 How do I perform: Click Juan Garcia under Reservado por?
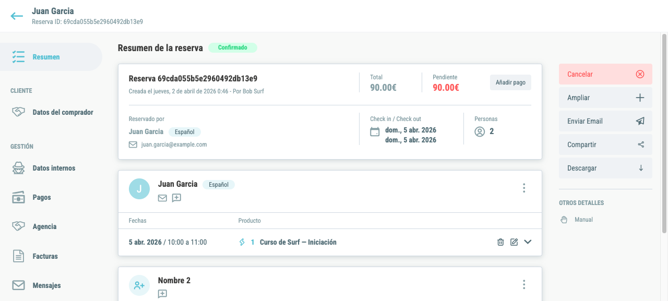[x=146, y=131]
